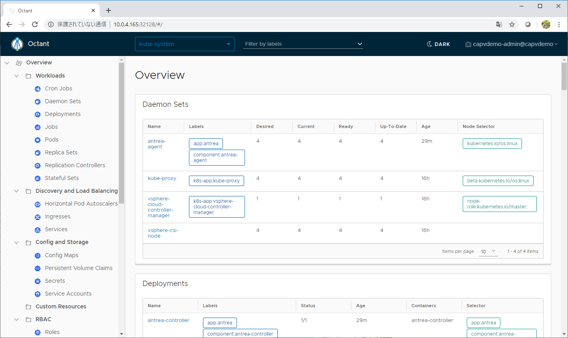Viewport: 568px width, 338px height.
Task: Go back in the browser
Action: point(9,24)
